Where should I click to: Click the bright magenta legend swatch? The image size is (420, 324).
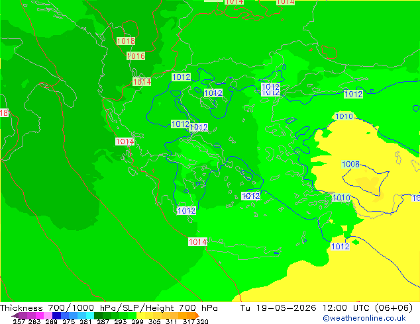(x=40, y=315)
